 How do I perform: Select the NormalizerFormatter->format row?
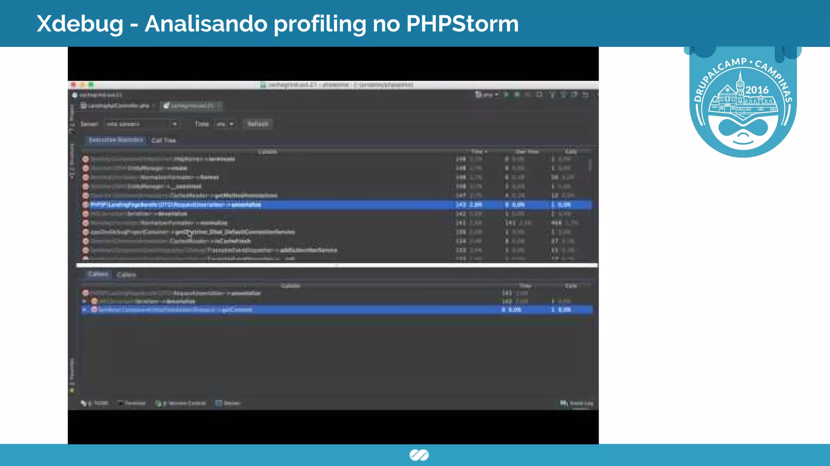click(x=336, y=177)
